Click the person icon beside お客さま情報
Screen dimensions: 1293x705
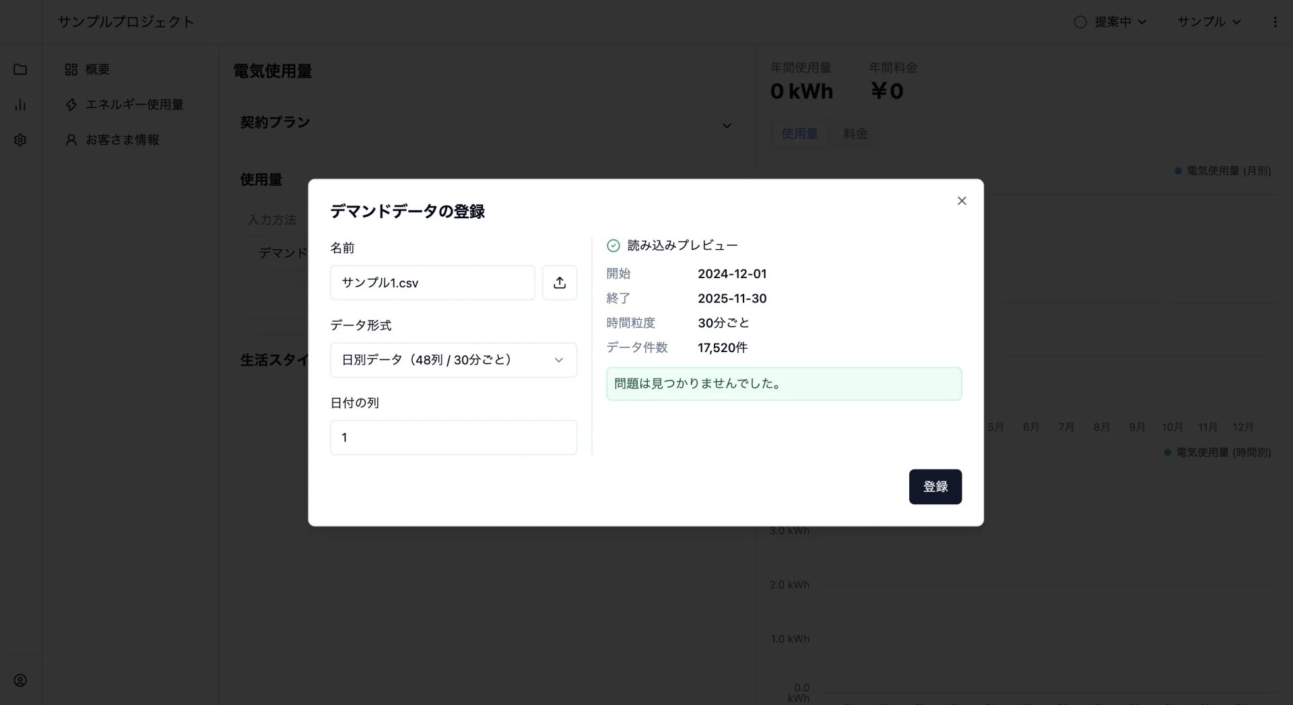point(71,139)
